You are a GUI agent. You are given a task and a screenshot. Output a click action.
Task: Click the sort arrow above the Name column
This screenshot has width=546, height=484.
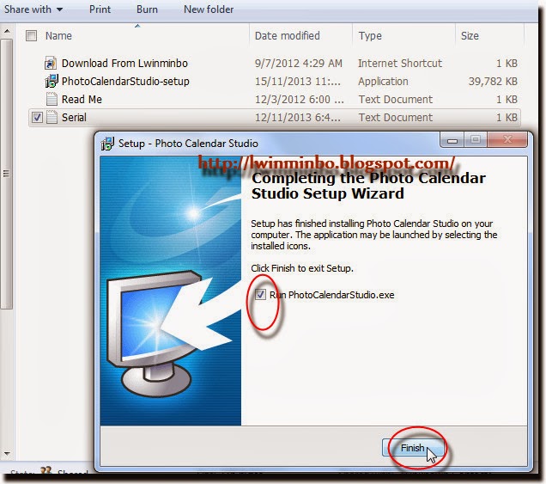(137, 26)
